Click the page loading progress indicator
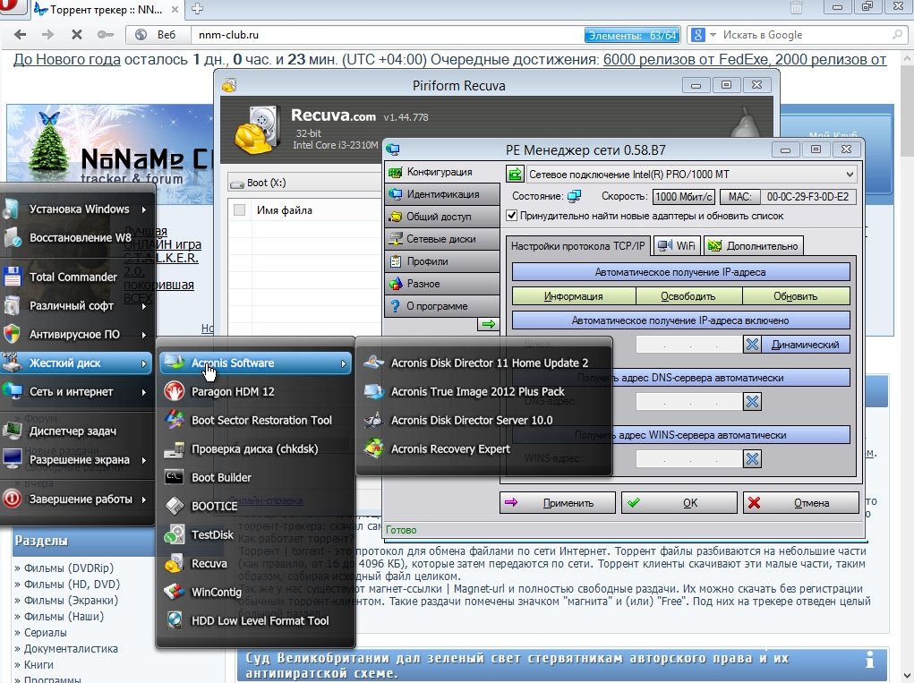This screenshot has height=683, width=914. [x=632, y=35]
